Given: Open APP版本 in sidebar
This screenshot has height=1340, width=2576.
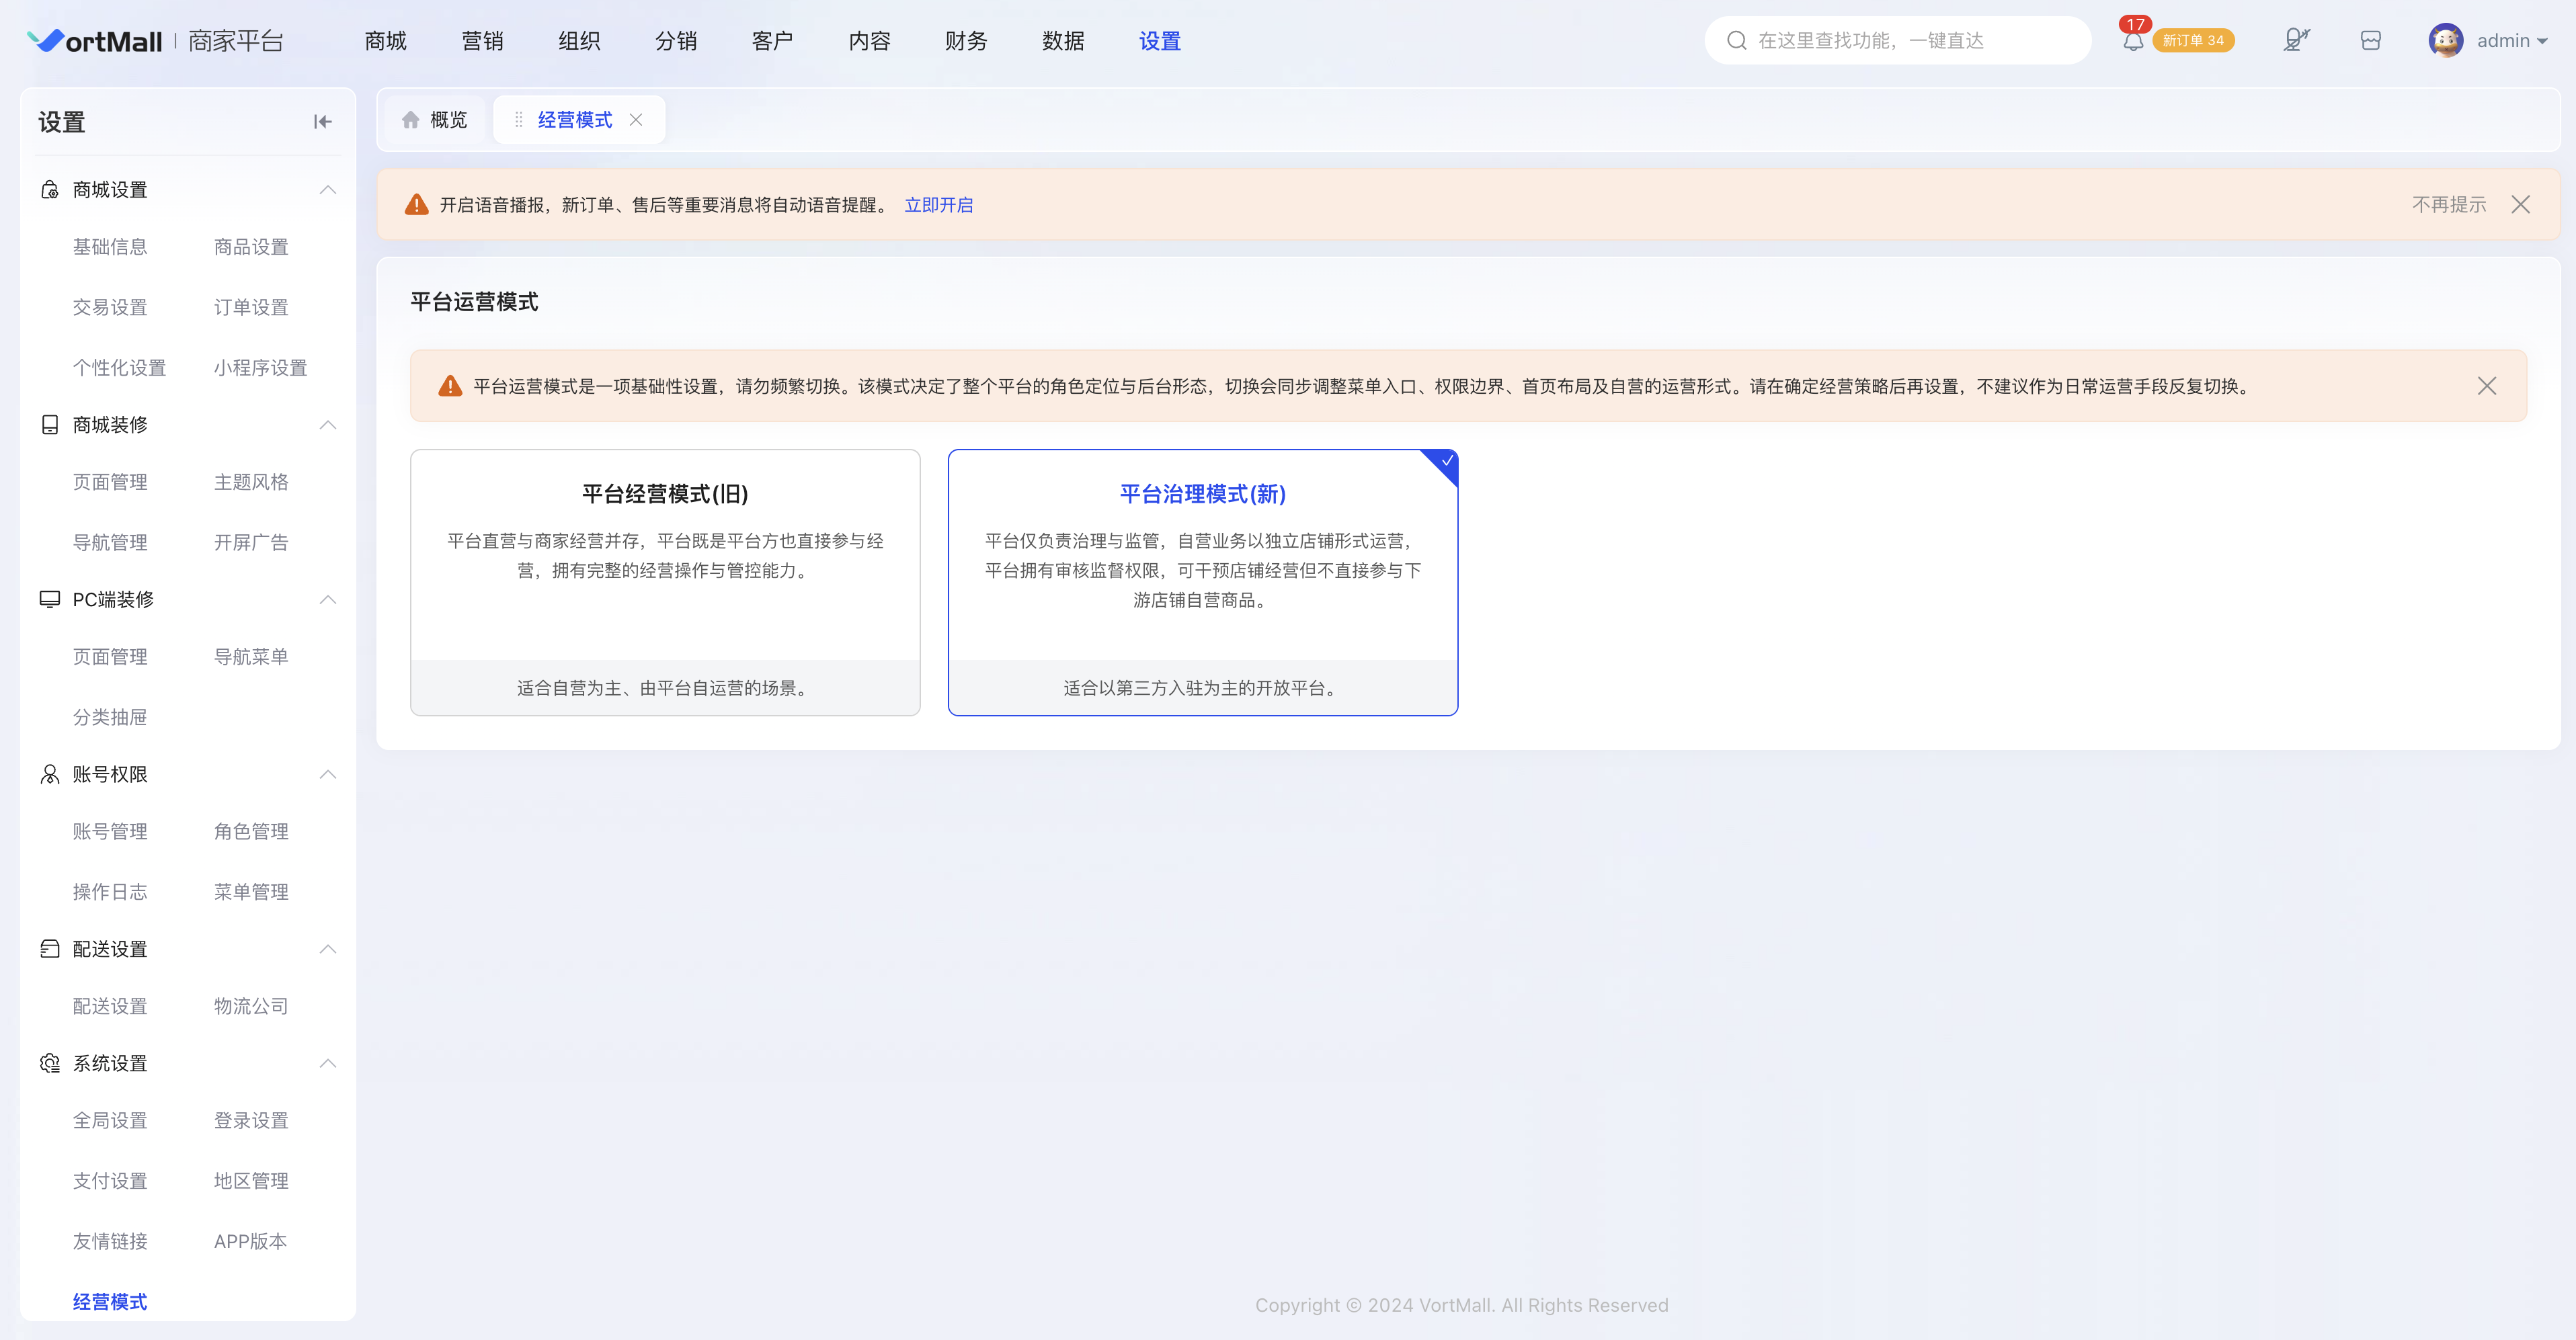Looking at the screenshot, I should coord(250,1241).
